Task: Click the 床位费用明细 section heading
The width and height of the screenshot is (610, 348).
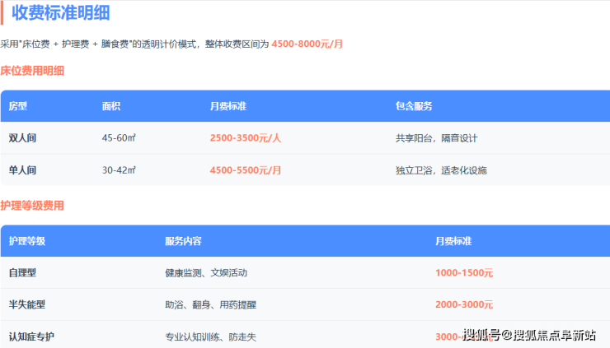Action: pyautogui.click(x=32, y=71)
